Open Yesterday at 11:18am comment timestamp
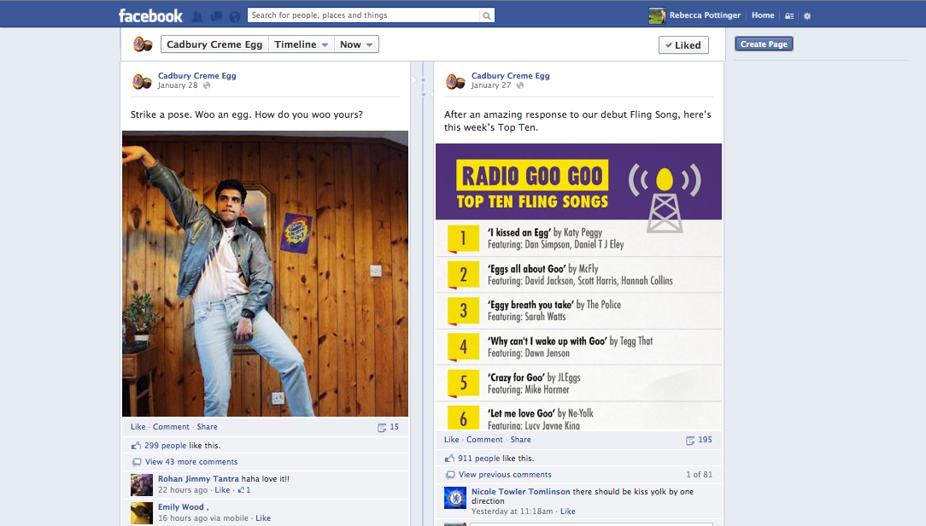 pyautogui.click(x=512, y=511)
